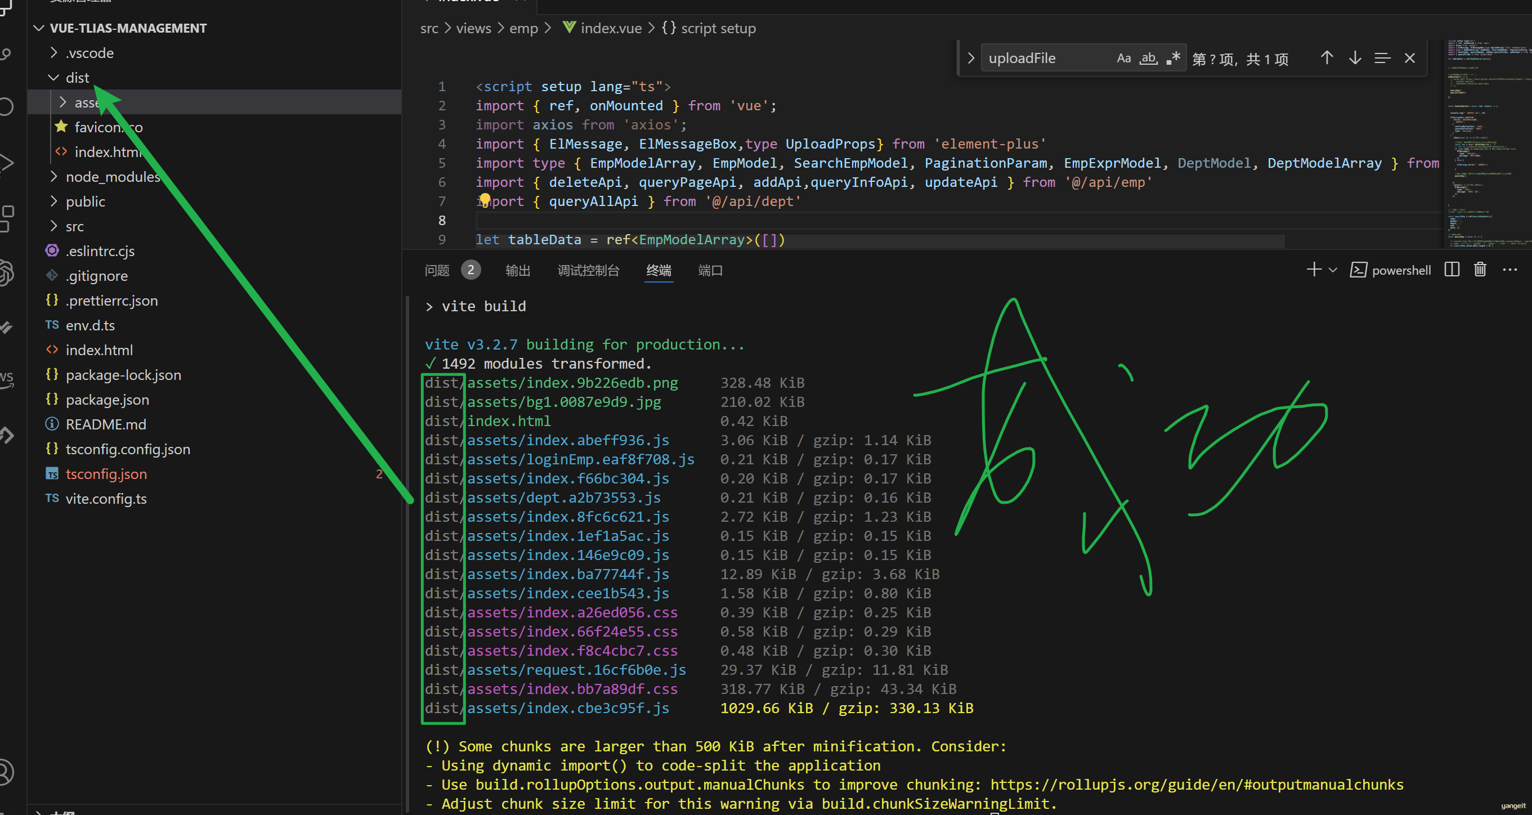The image size is (1532, 815).
Task: Open package.json file
Action: coord(107,400)
